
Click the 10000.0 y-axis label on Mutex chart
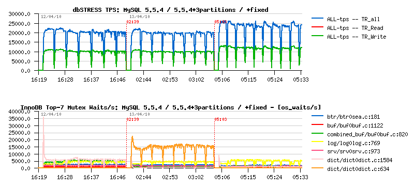click(19, 154)
